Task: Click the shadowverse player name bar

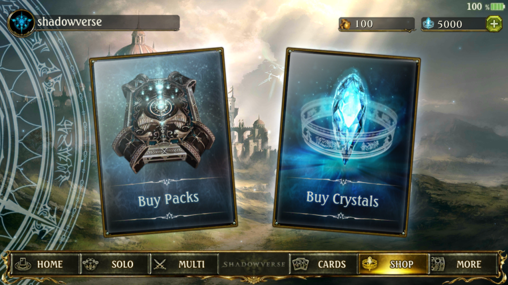Action: [107, 22]
